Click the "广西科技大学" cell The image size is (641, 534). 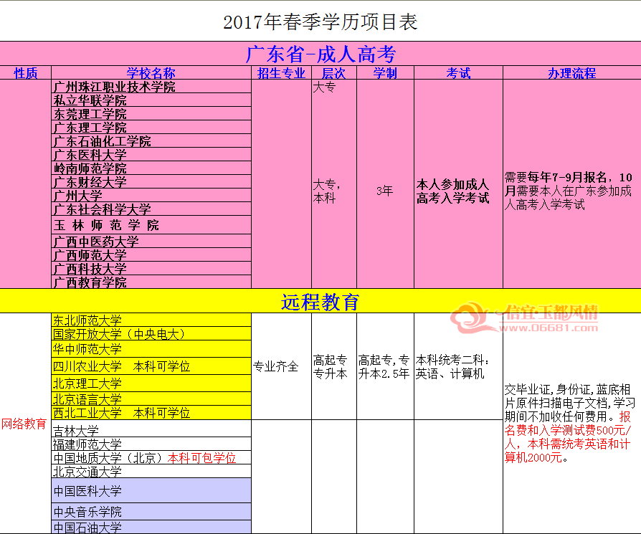click(x=151, y=268)
